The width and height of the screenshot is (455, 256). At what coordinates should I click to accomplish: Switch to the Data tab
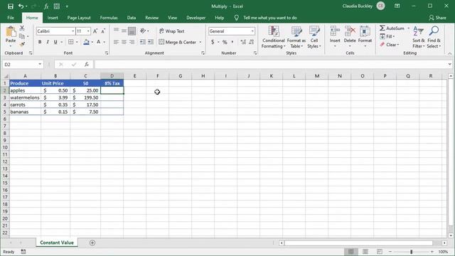click(x=131, y=18)
